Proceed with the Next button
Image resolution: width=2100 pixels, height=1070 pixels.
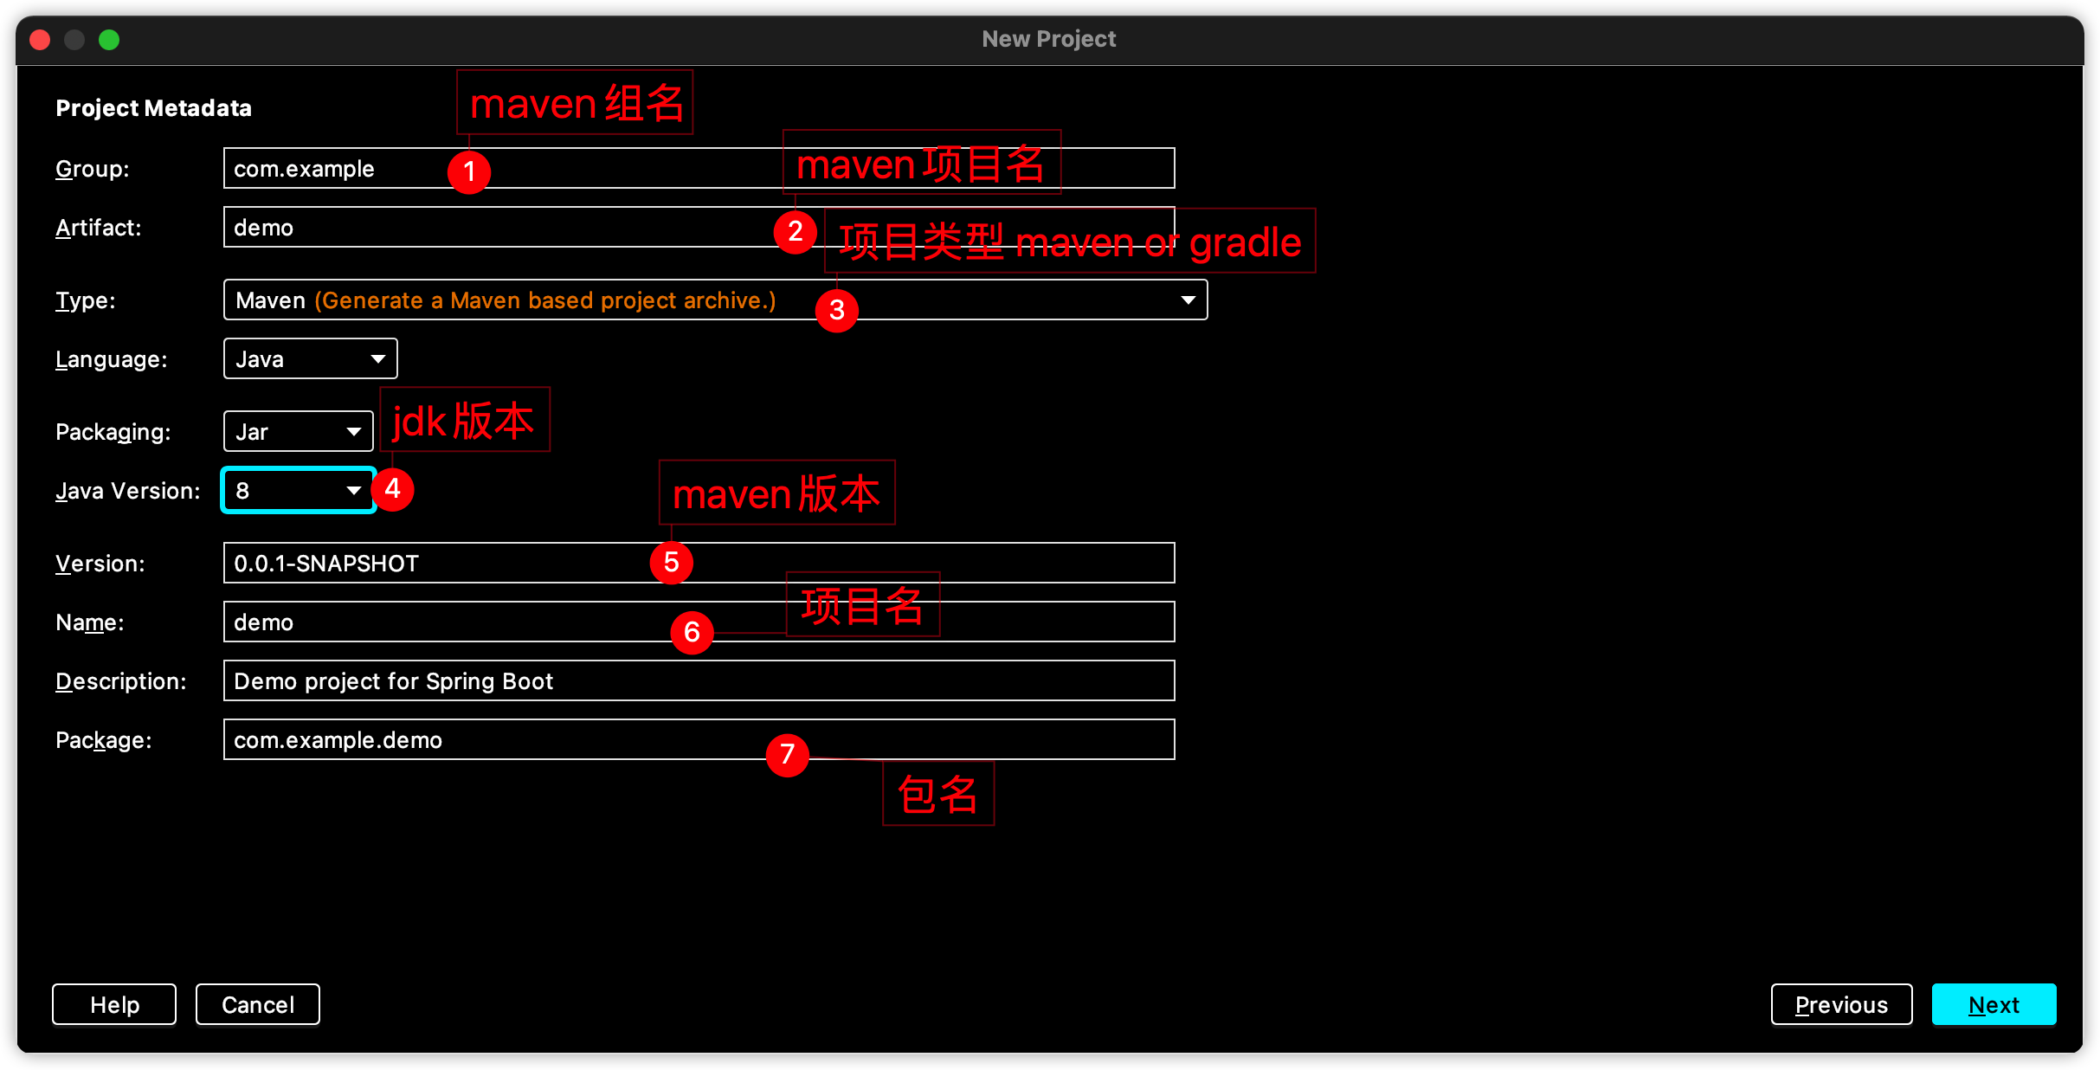(x=1994, y=1004)
